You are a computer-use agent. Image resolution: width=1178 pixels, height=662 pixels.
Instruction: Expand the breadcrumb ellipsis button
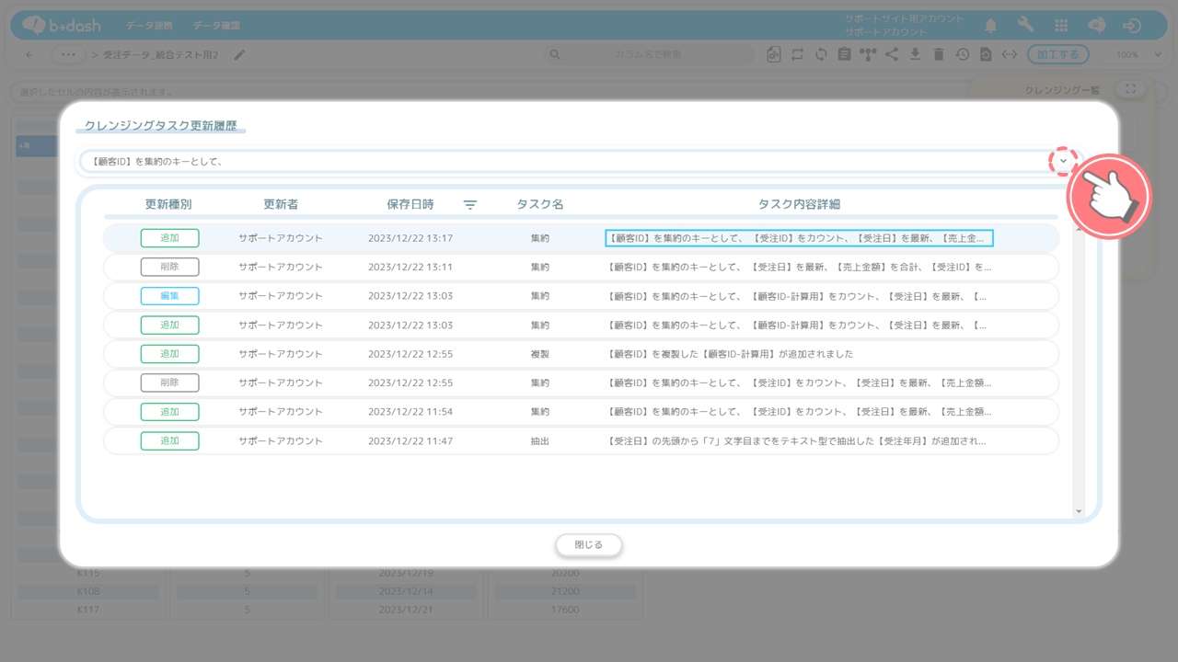[68, 55]
